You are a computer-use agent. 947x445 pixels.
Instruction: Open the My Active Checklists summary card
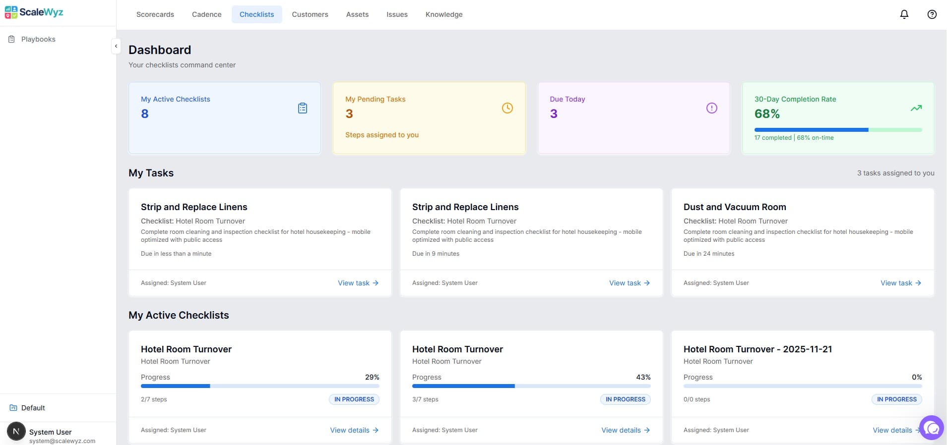click(x=225, y=118)
